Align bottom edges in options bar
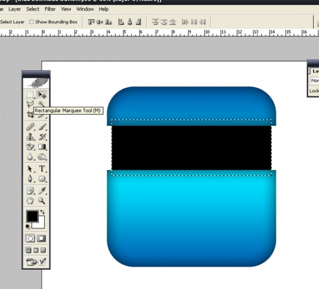This screenshot has width=319, height=289. pyautogui.click(x=108, y=22)
